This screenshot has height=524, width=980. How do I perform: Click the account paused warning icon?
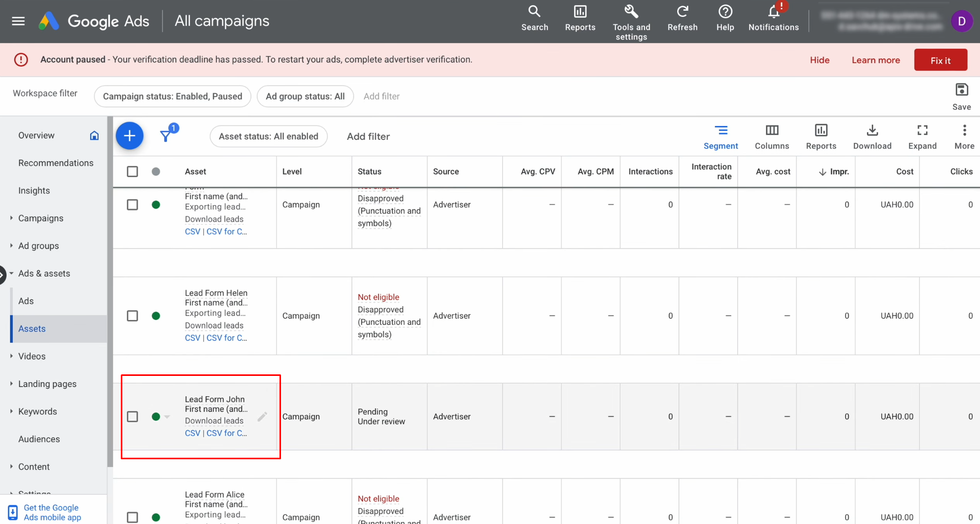21,60
